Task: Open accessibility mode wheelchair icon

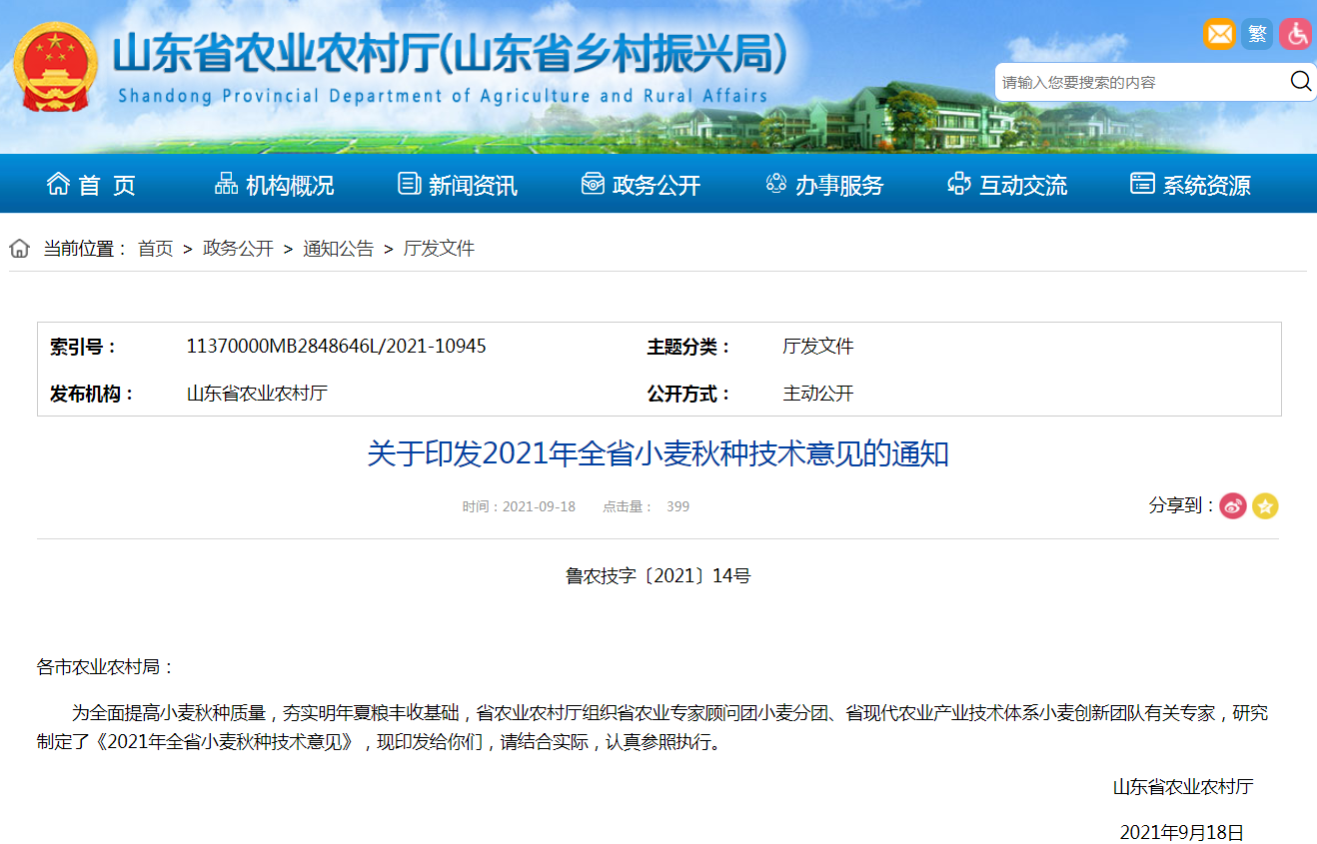Action: [1296, 34]
